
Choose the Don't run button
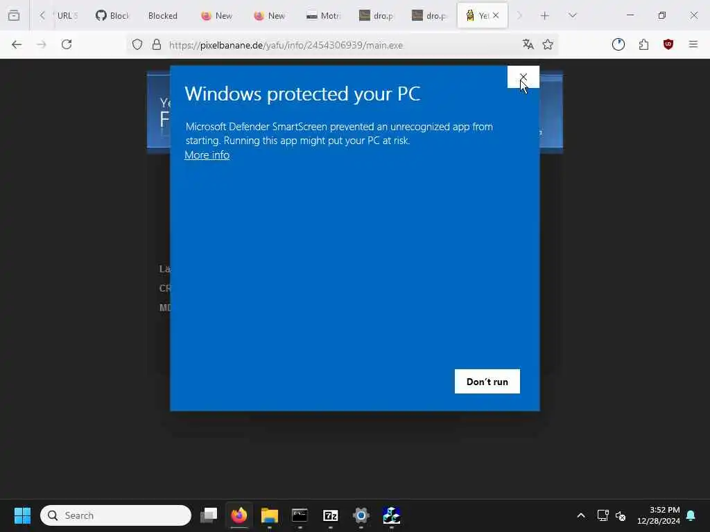tap(487, 382)
